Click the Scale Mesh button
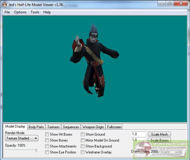Screen dimensions: 190x160 click(159, 134)
